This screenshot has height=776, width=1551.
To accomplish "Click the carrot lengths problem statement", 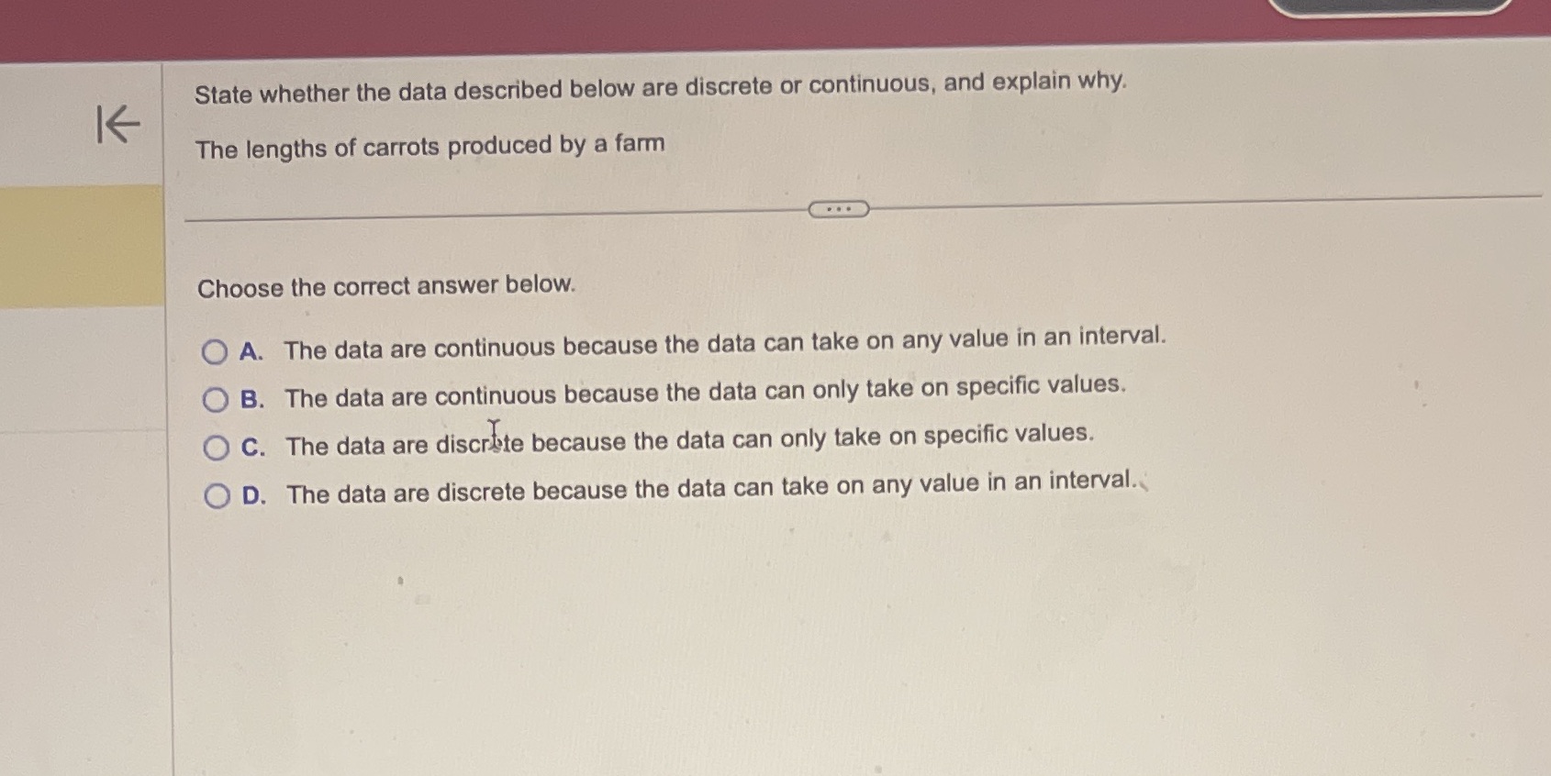I will click(430, 146).
